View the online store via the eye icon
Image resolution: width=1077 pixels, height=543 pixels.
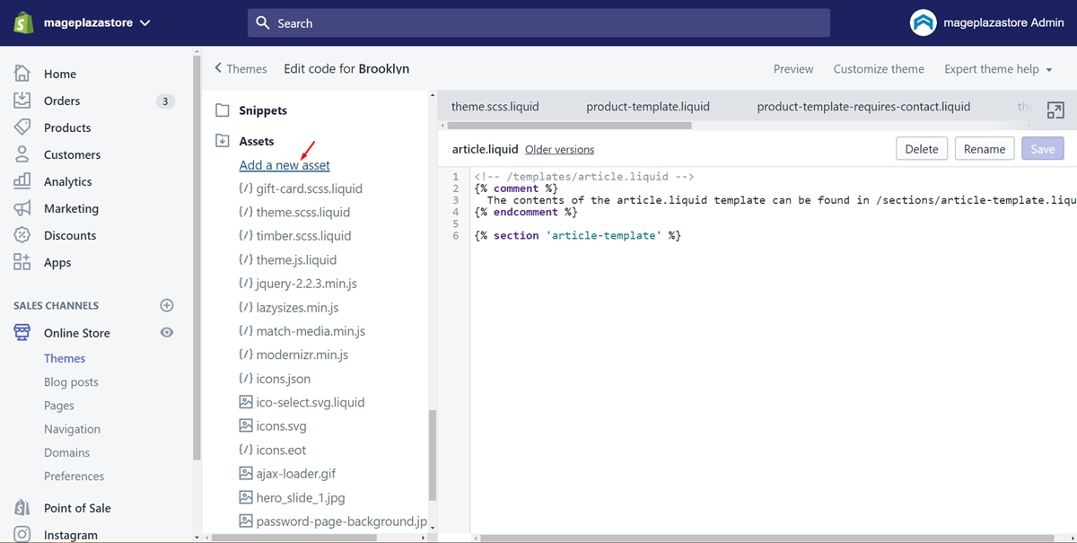166,332
